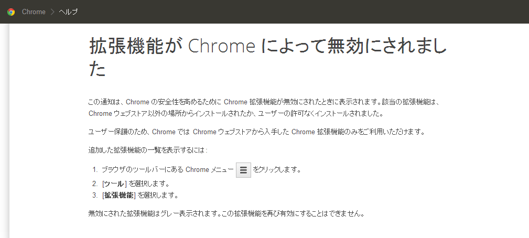The width and height of the screenshot is (529, 238).
Task: Click the list number 3 marker
Action: pyautogui.click(x=95, y=196)
